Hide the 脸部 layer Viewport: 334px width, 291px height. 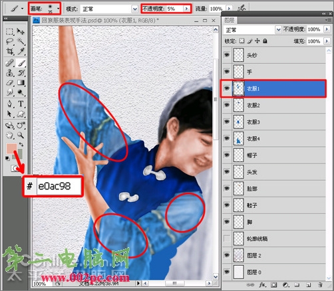click(x=227, y=188)
